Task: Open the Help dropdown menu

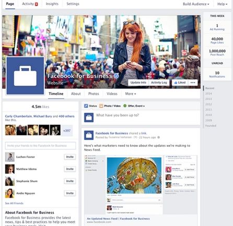Action: point(223,4)
